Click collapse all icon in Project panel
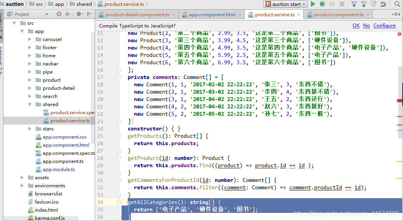403x221 pixels. [x=67, y=14]
